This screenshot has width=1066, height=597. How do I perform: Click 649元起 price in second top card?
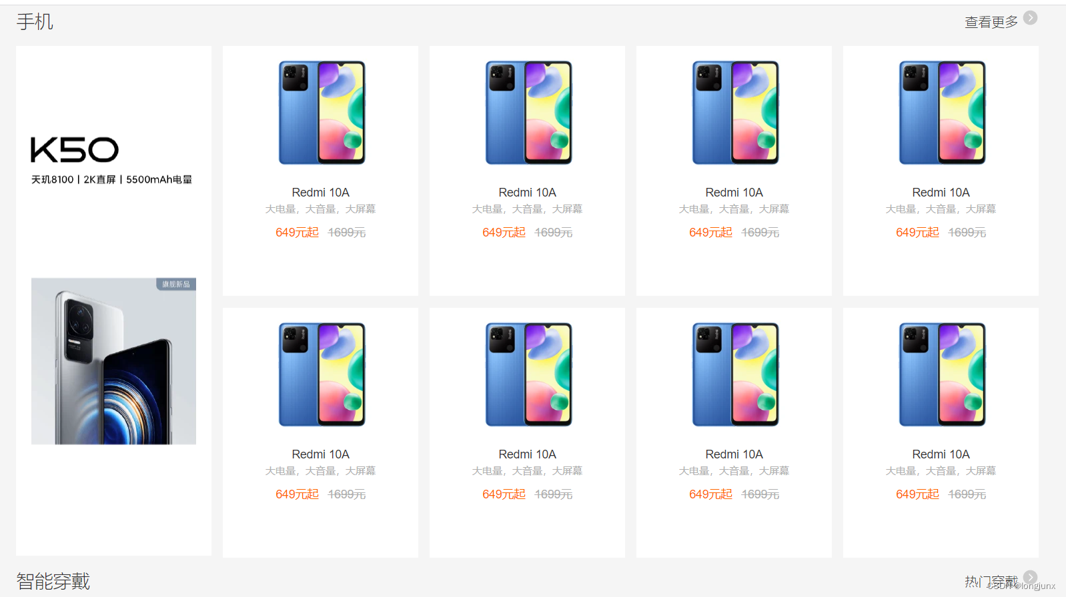504,233
